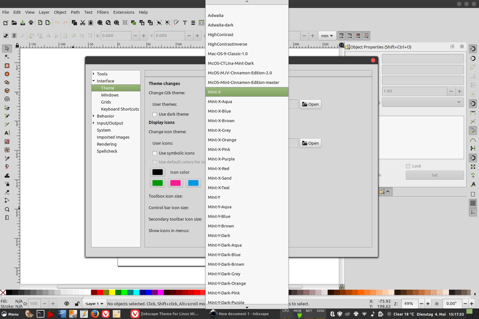479x319 pixels.
Task: Select the Color dropper tool
Action: pyautogui.click(x=7, y=158)
